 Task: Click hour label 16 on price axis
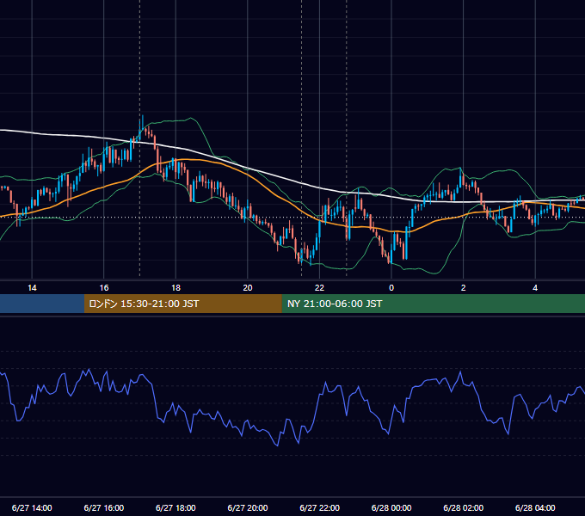(x=104, y=288)
